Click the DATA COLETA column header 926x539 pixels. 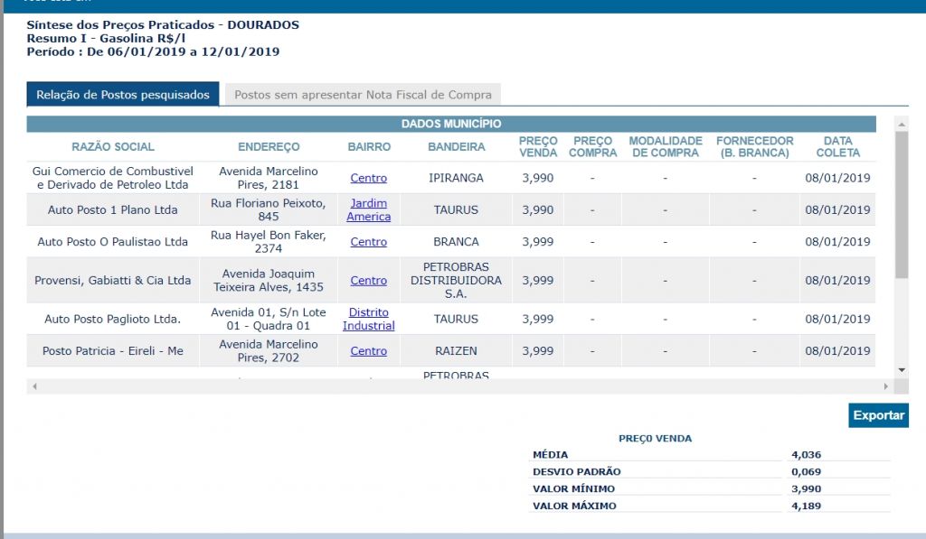(x=838, y=147)
